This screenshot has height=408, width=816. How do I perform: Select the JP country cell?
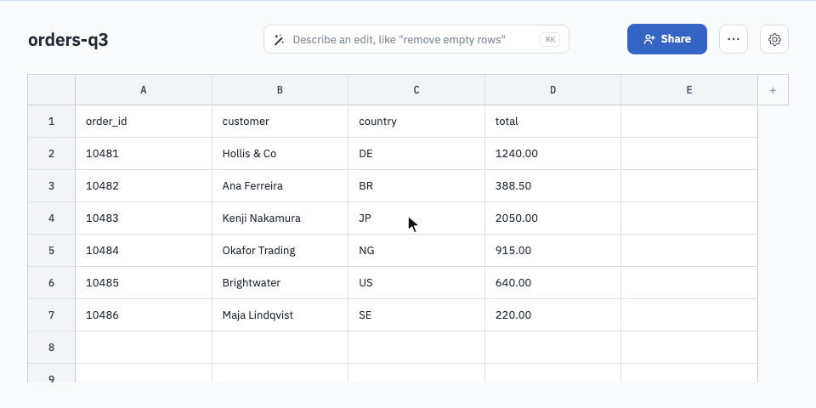(416, 218)
